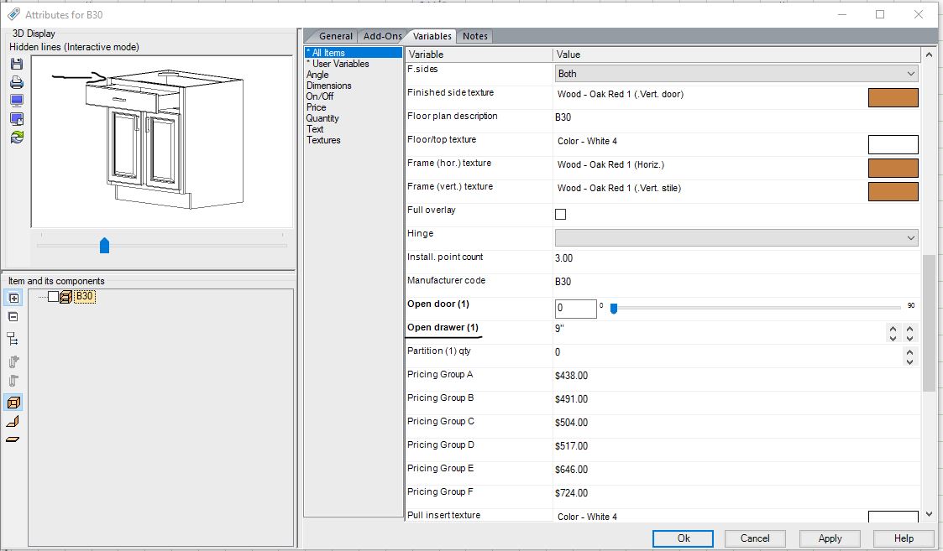Screen dimensions: 943x551
Task: Click the Open door (1) slider handle
Action: point(614,309)
